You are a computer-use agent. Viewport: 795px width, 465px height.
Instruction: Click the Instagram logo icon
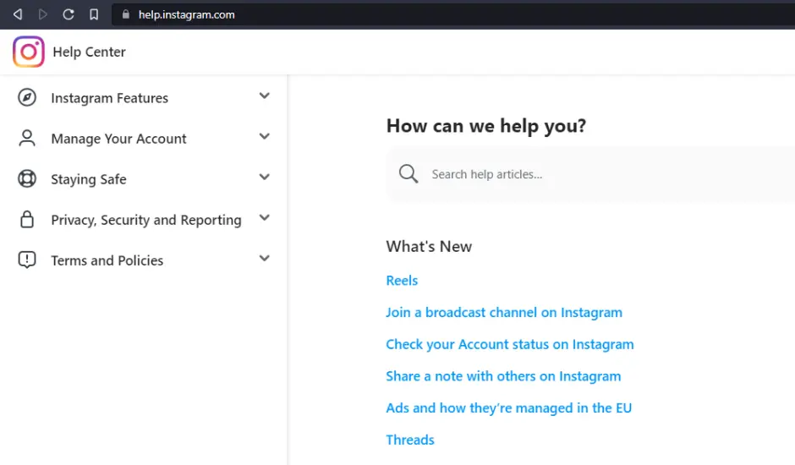tap(29, 52)
